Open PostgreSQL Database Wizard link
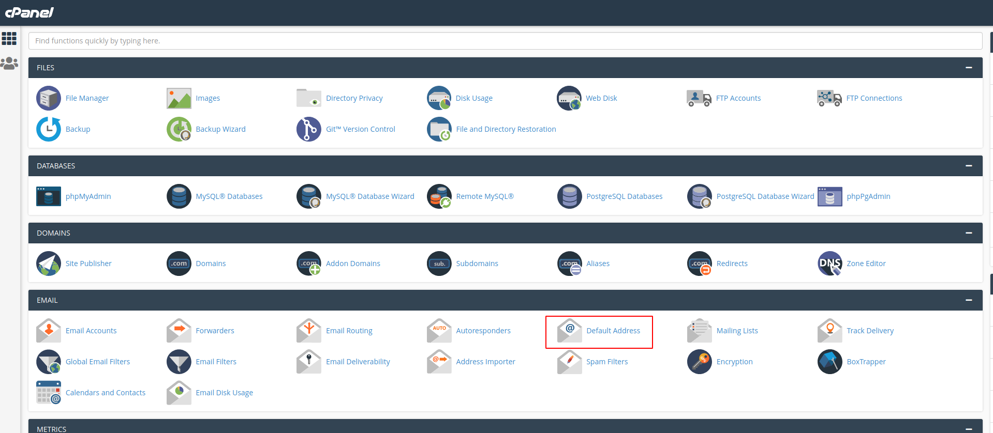This screenshot has width=993, height=433. click(765, 196)
